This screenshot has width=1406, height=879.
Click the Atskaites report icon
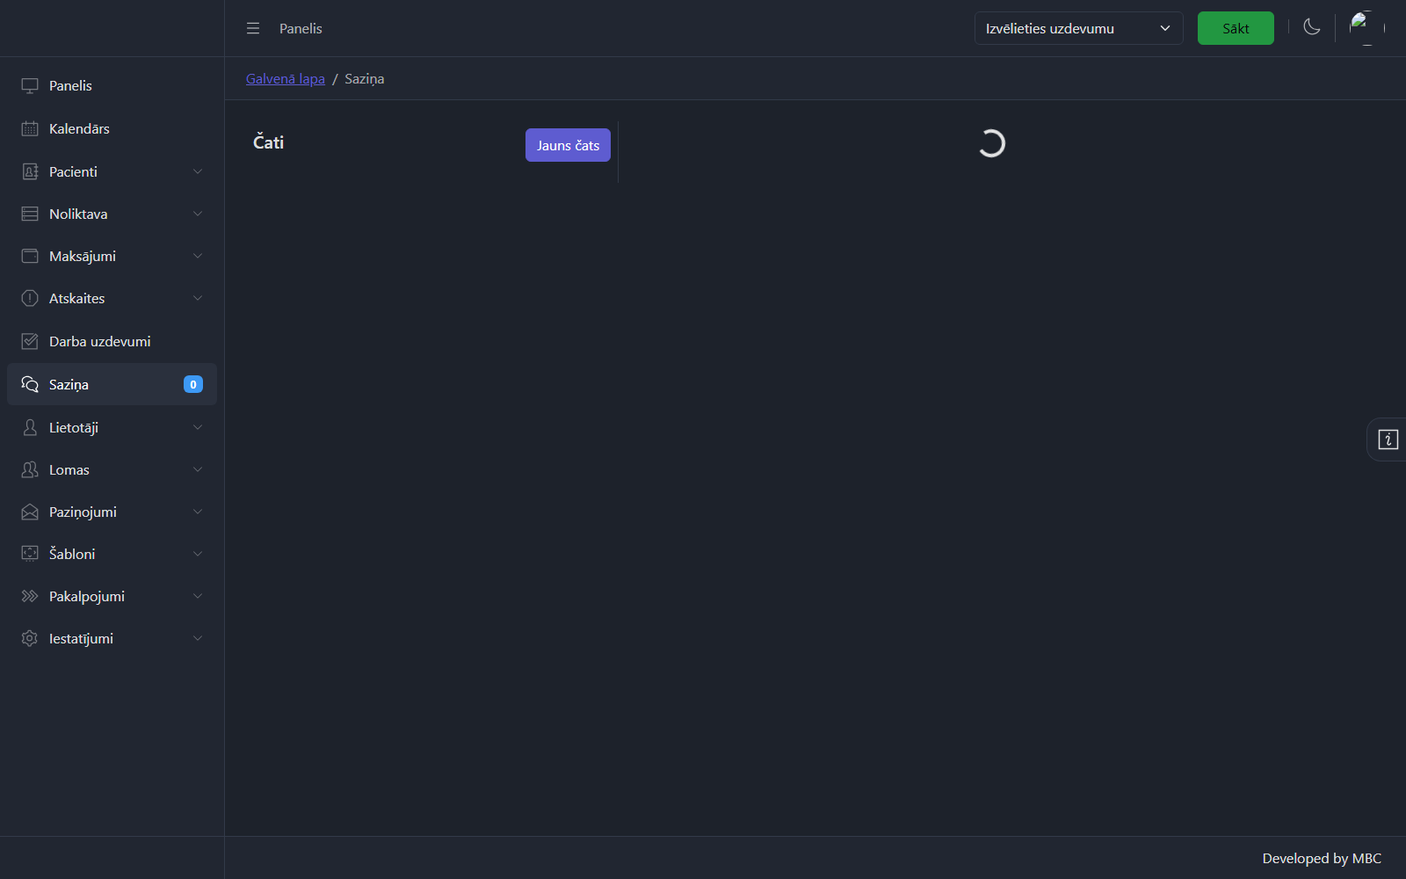pos(30,298)
